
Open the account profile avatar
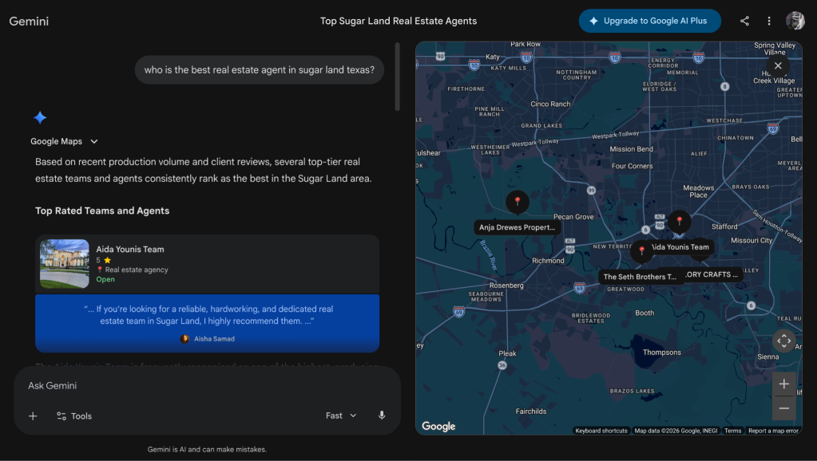[795, 21]
